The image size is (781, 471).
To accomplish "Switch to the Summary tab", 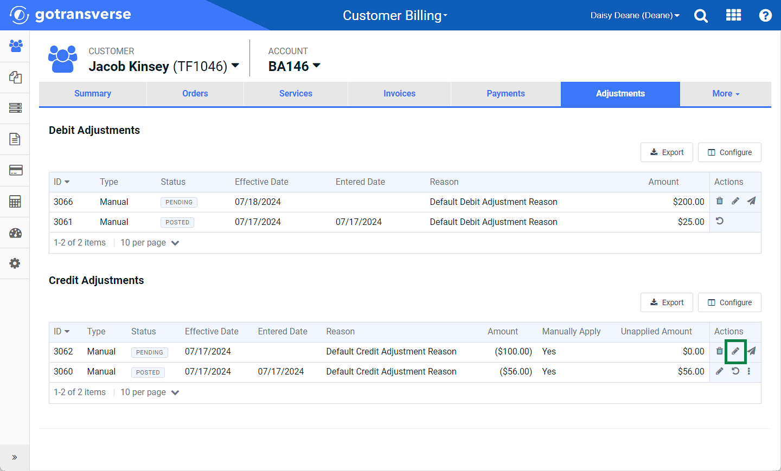I will point(93,94).
